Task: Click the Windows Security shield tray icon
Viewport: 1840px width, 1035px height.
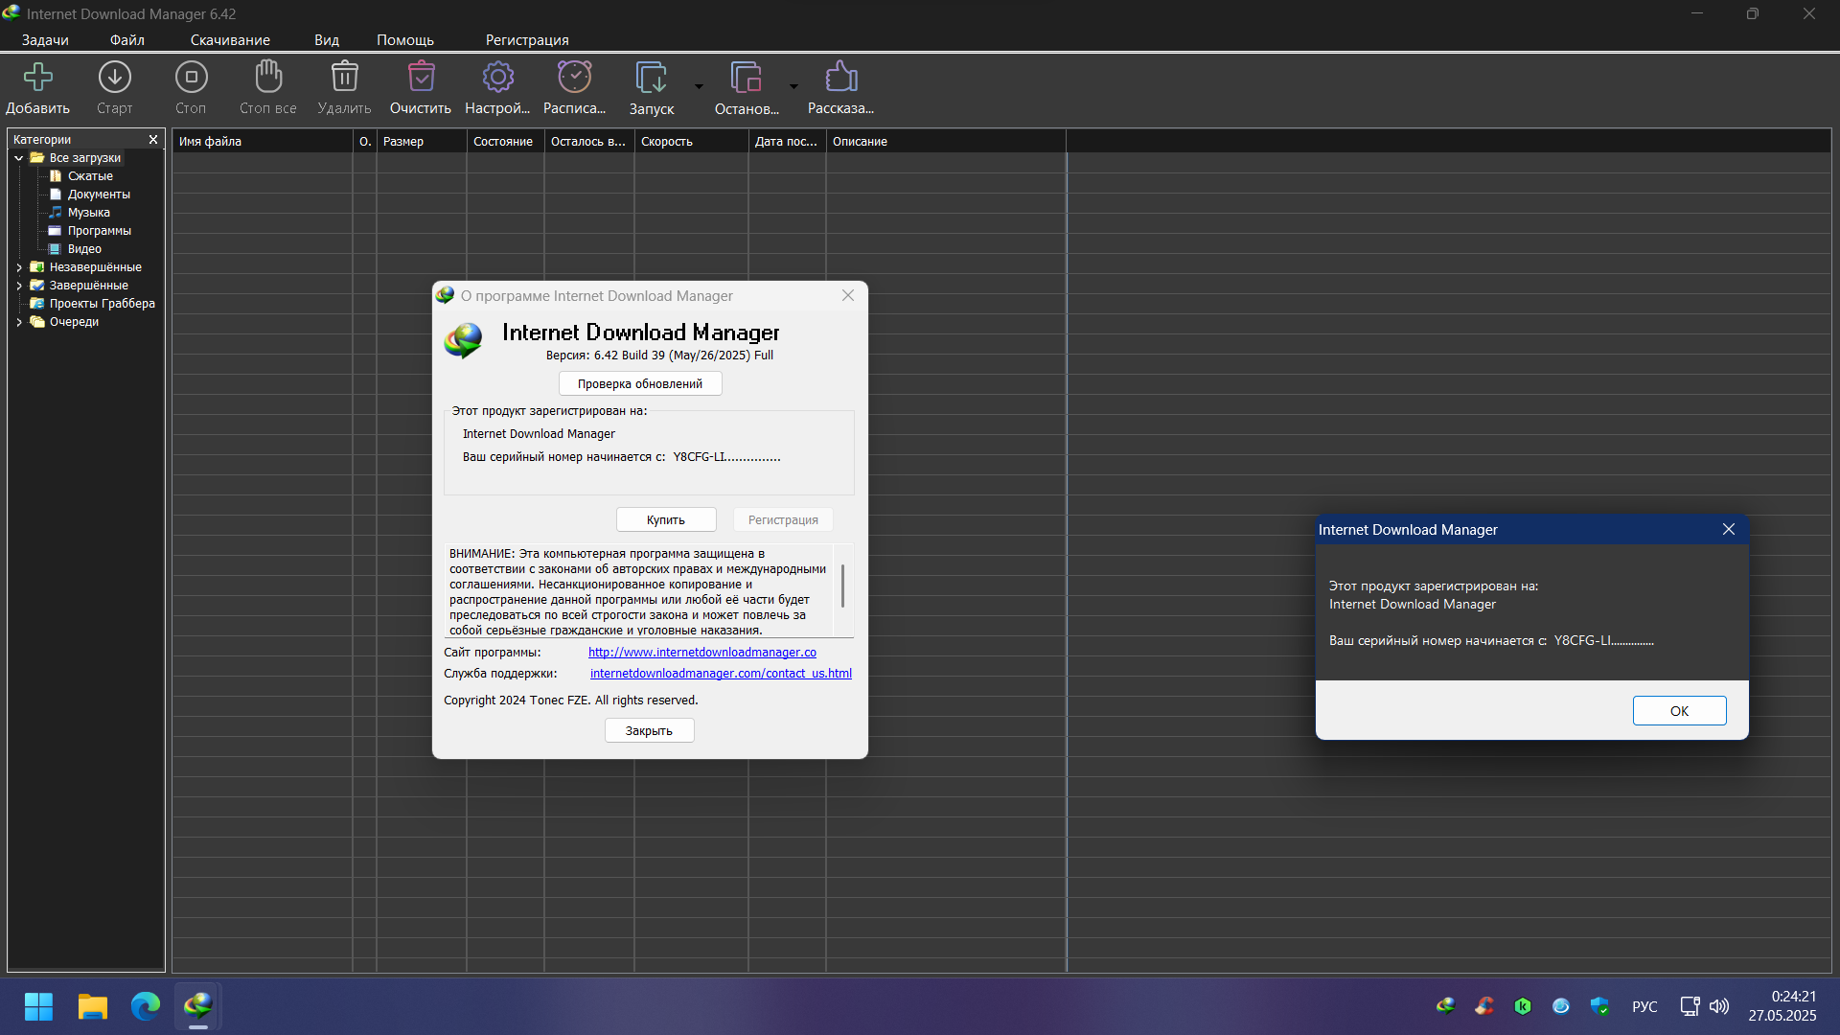Action: 1599,1006
